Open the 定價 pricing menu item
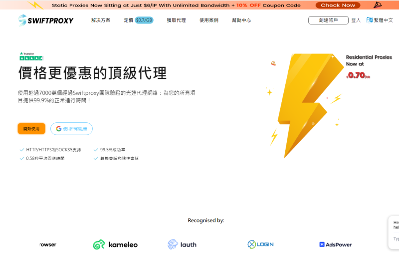Image resolution: width=399 pixels, height=272 pixels. [129, 20]
